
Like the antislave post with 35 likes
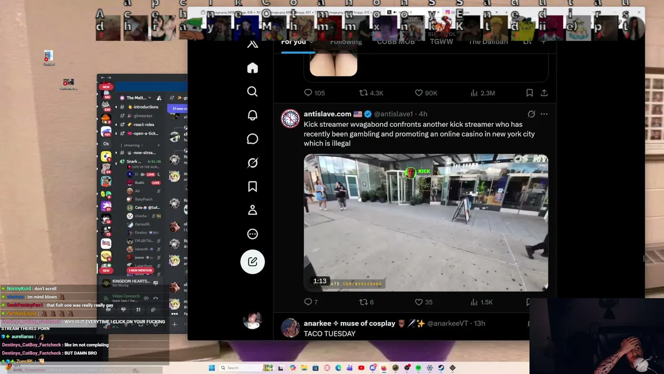pyautogui.click(x=423, y=302)
